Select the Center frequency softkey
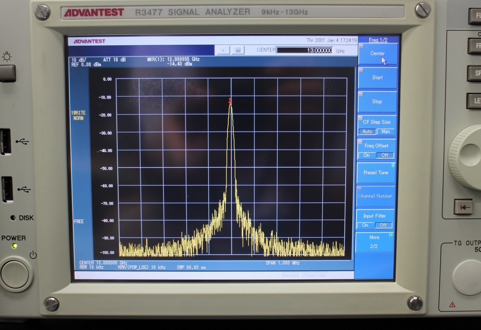 tap(378, 54)
